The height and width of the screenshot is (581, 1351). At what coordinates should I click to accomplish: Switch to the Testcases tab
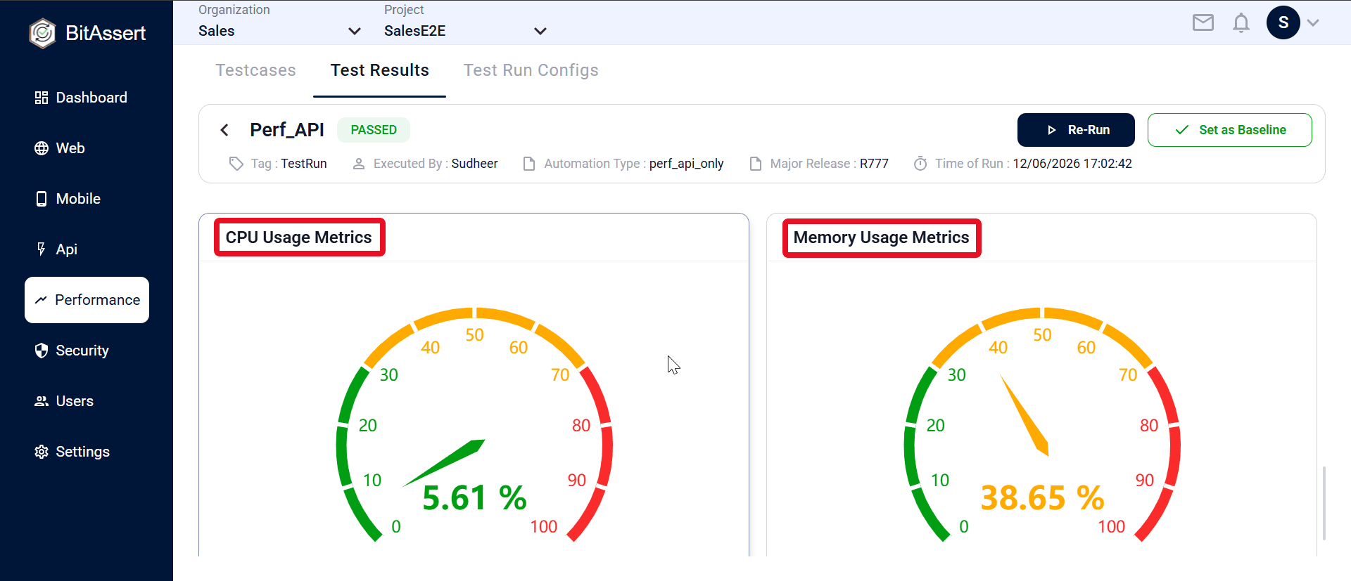(255, 70)
